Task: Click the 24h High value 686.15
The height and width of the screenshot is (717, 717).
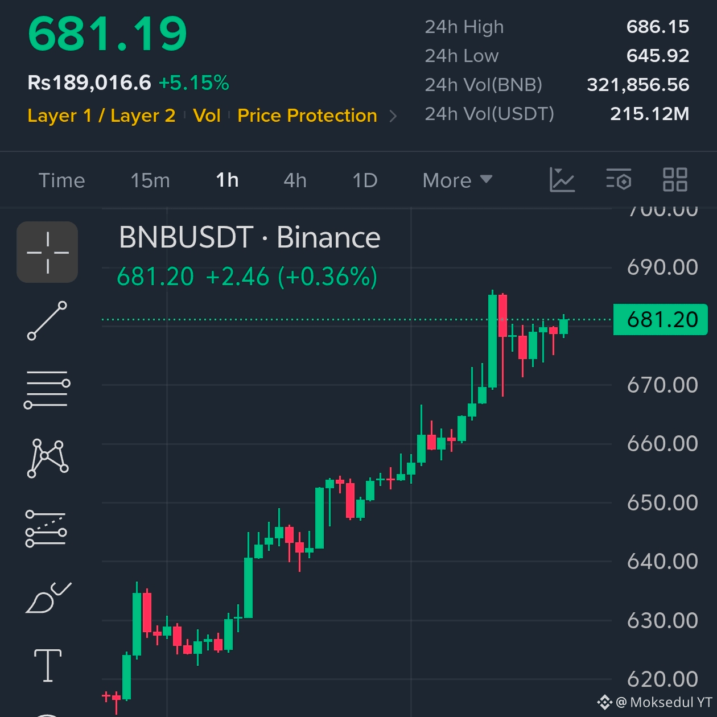Action: pyautogui.click(x=658, y=27)
